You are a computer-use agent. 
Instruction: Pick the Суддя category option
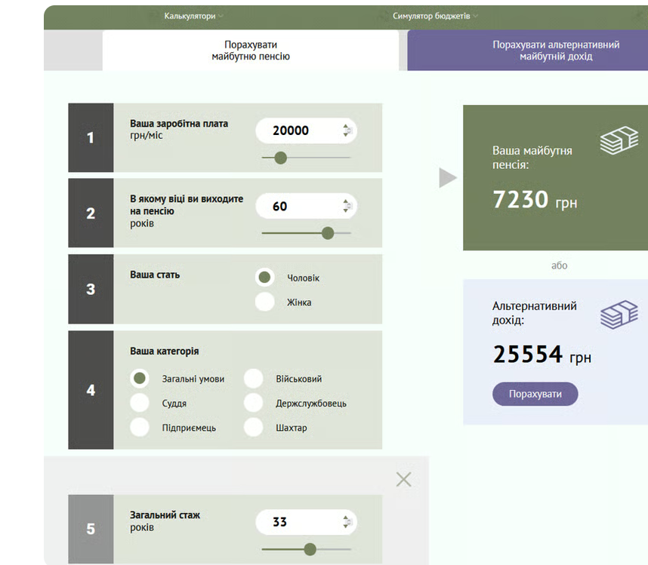pos(140,403)
